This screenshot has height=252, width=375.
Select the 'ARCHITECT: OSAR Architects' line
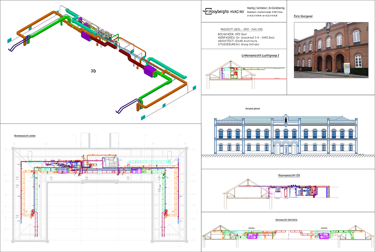237,41
